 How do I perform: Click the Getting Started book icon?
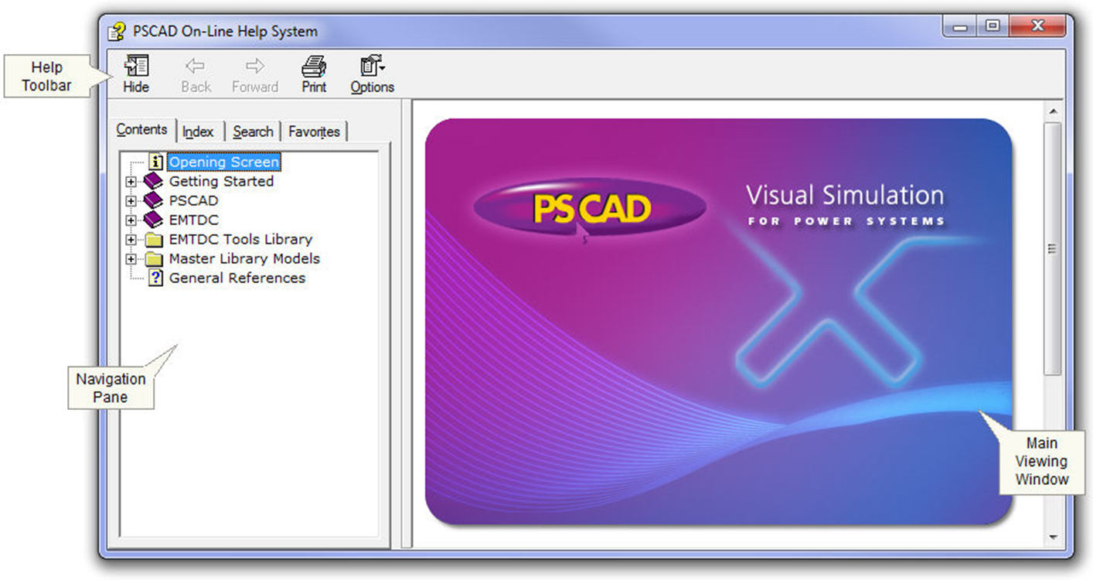coord(153,182)
